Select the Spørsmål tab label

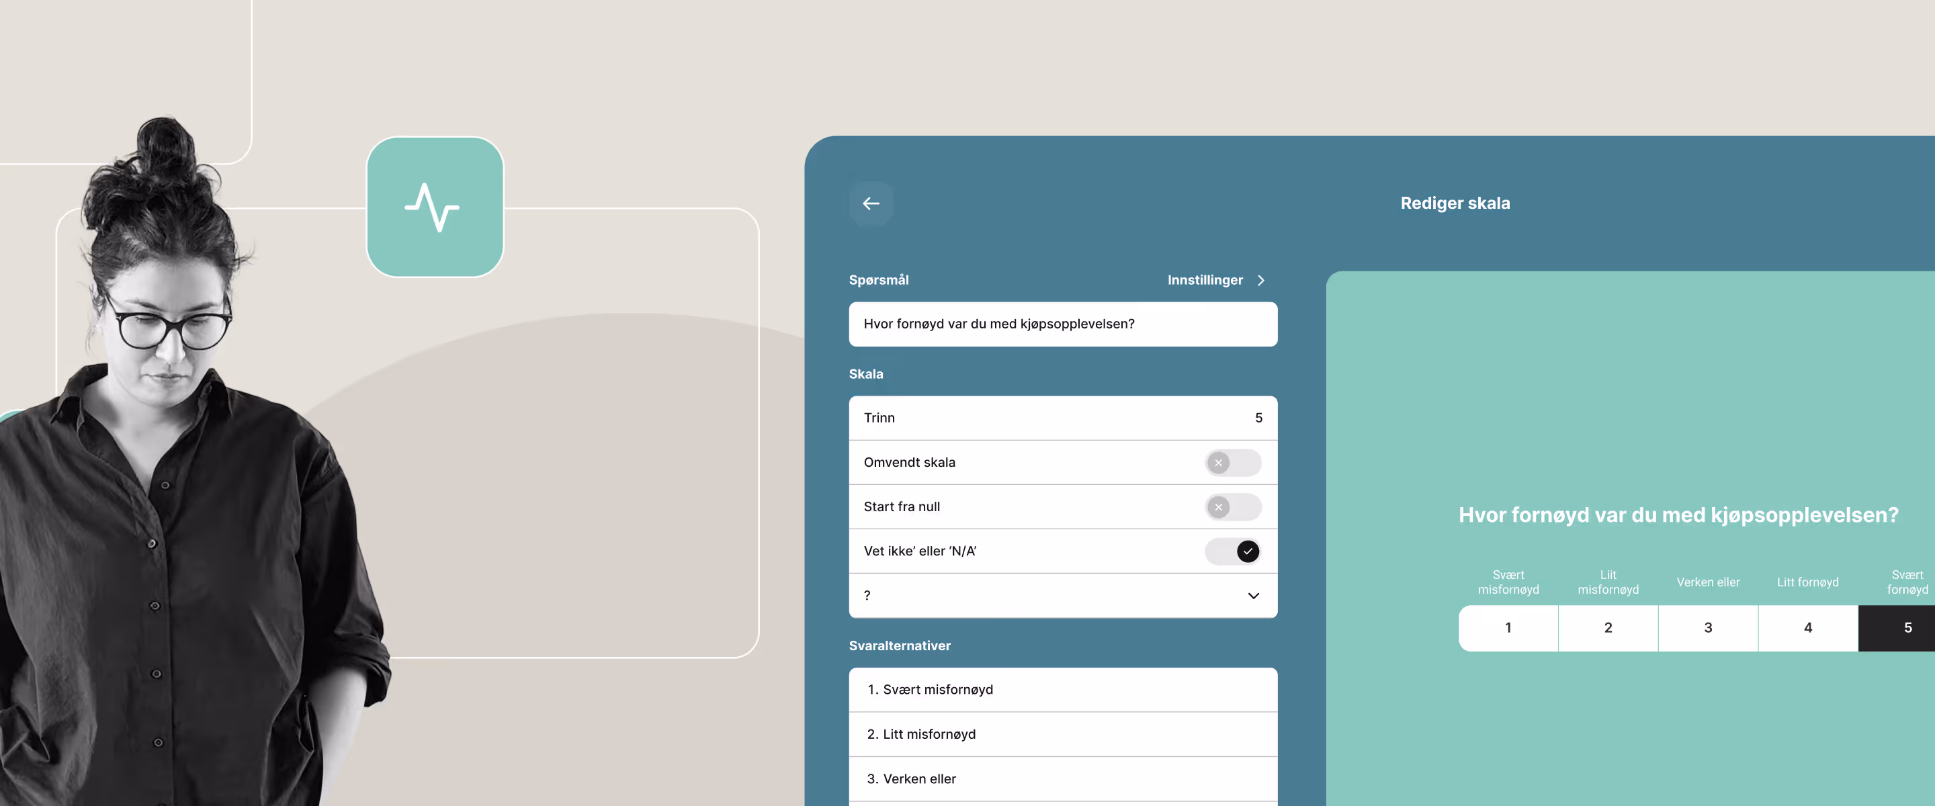878,280
